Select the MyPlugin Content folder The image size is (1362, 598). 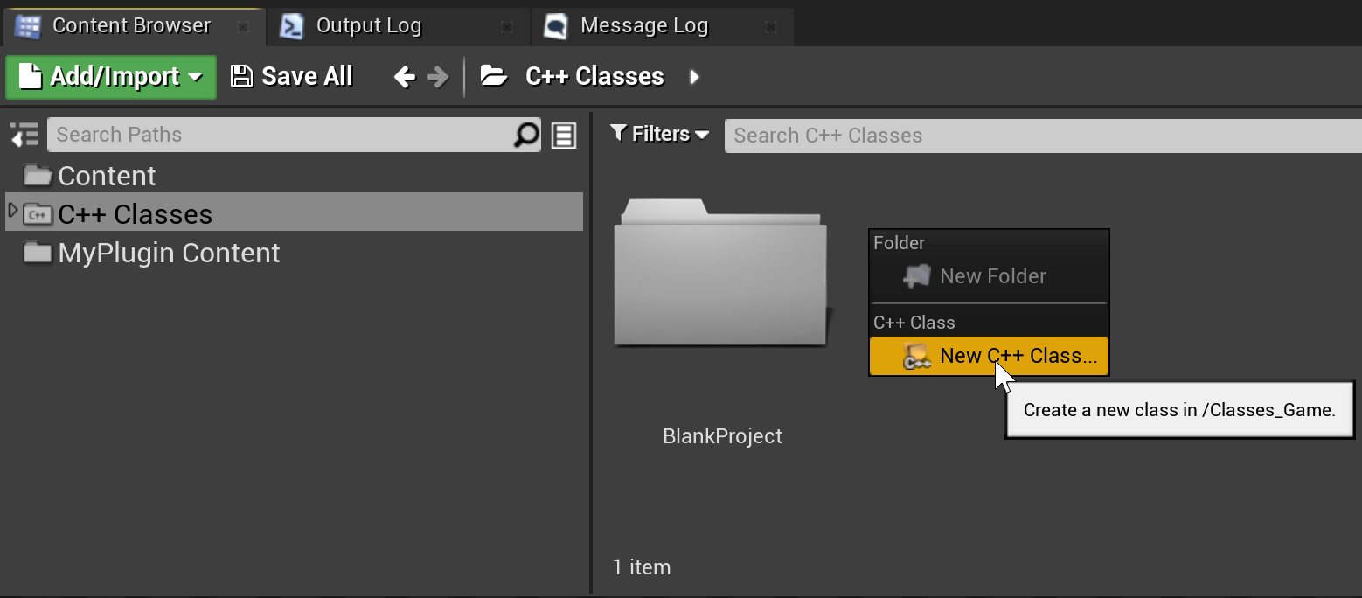[x=168, y=253]
